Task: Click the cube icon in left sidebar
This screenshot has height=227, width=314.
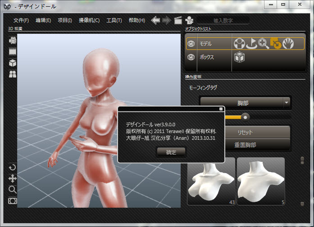Action: click(x=13, y=63)
